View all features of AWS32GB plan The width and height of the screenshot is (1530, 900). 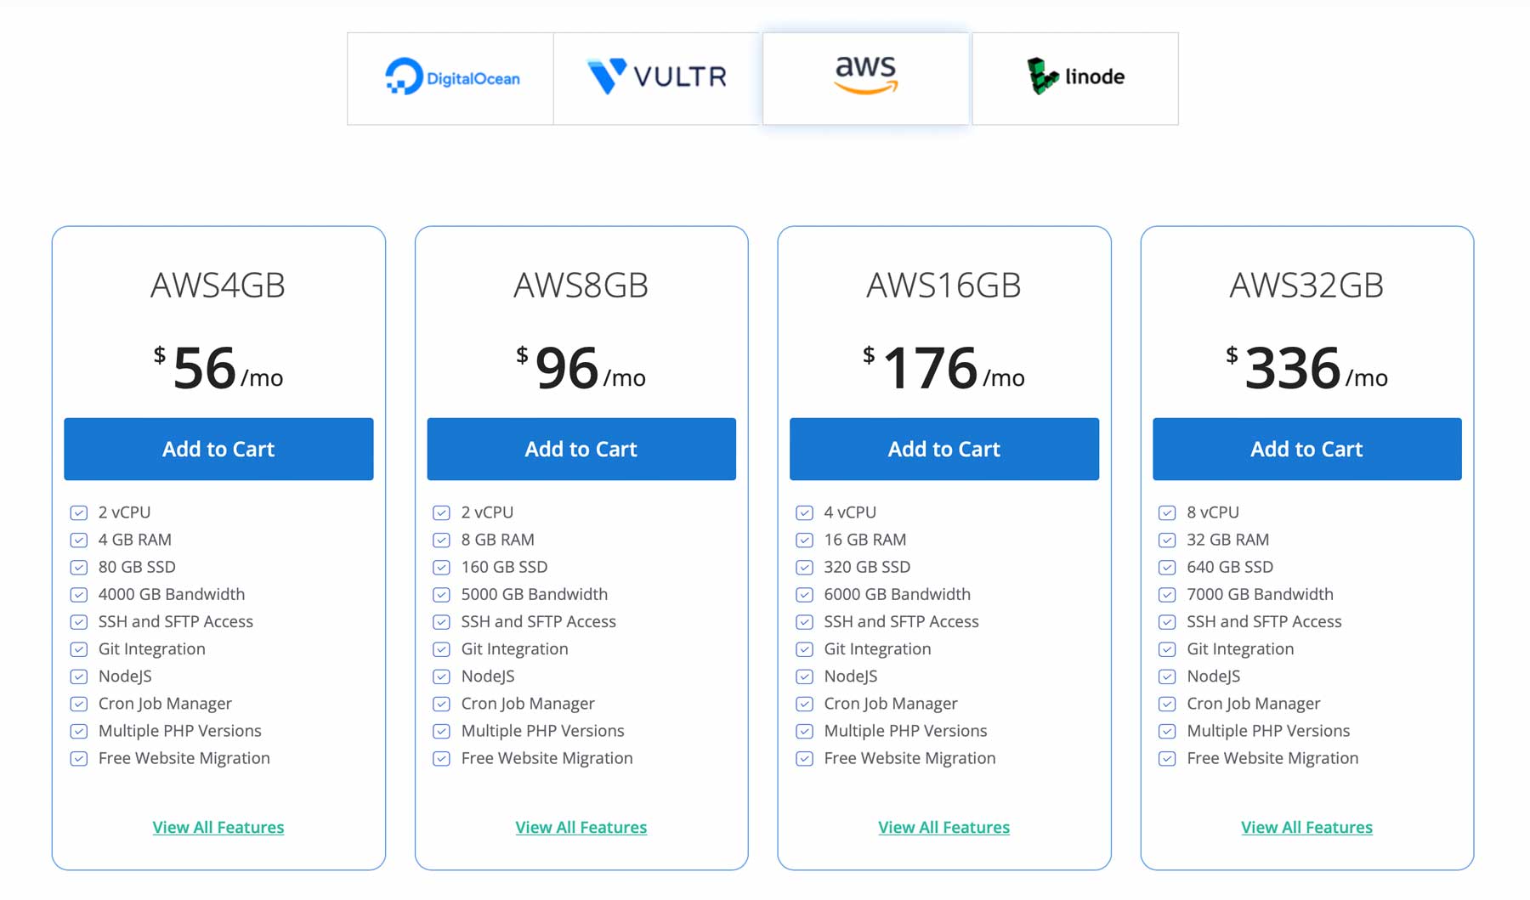(1306, 827)
